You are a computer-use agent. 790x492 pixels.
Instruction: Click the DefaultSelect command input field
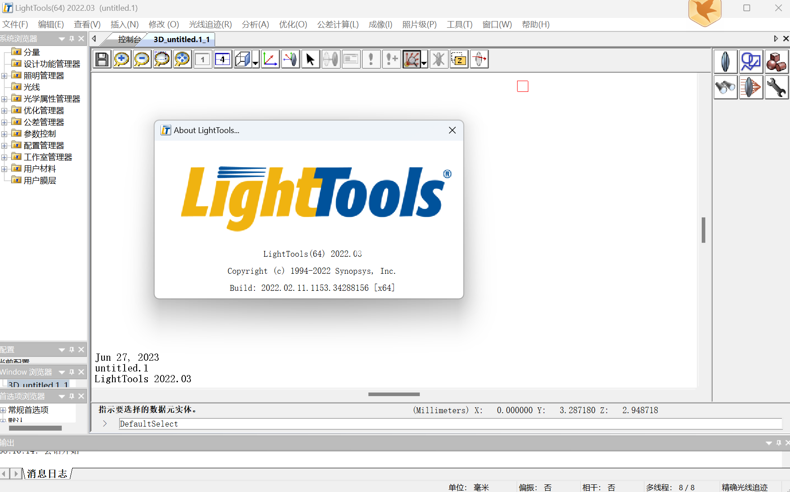[x=450, y=423]
